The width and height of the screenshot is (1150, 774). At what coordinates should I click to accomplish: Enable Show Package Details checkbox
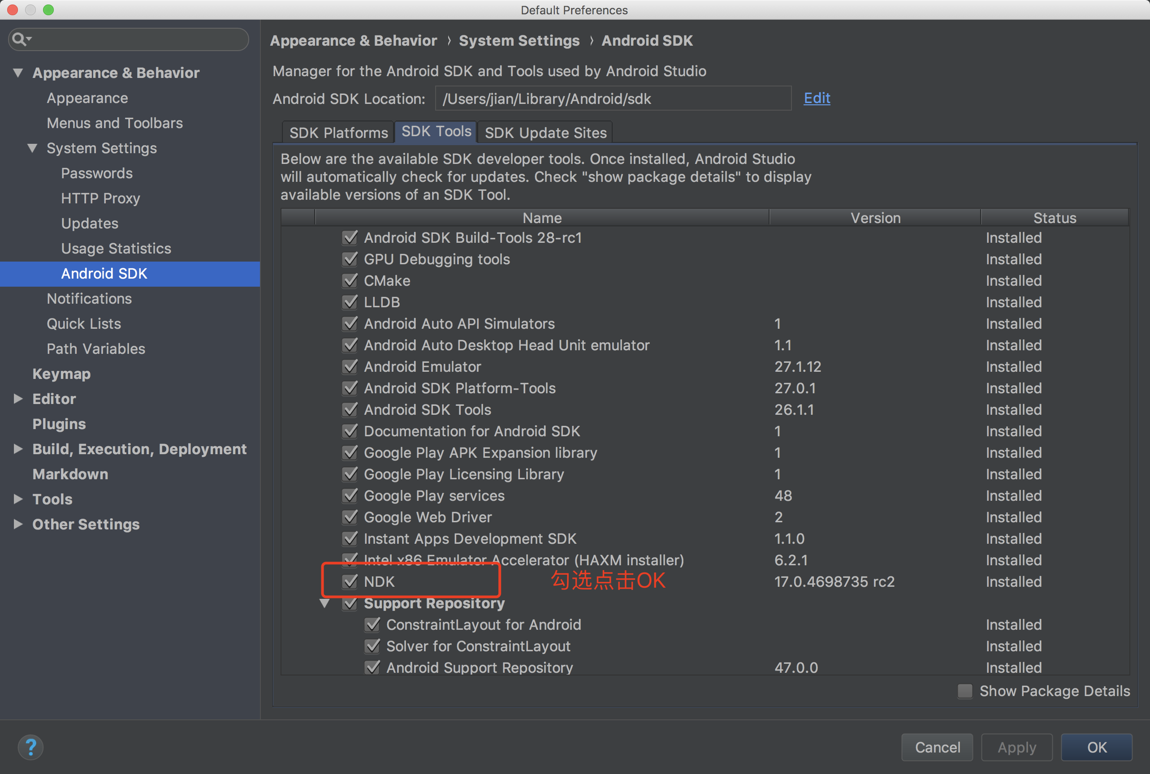pos(965,691)
